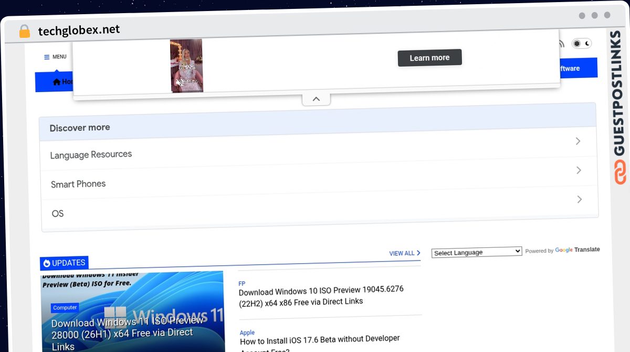630x352 pixels.
Task: Click the UPDATES flame icon
Action: click(47, 263)
